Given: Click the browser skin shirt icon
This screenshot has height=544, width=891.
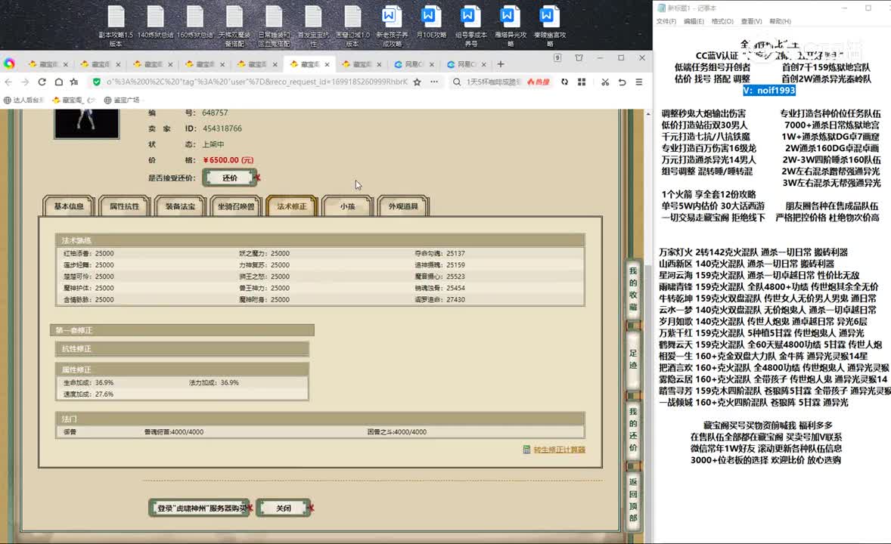Looking at the screenshot, I should (x=579, y=58).
